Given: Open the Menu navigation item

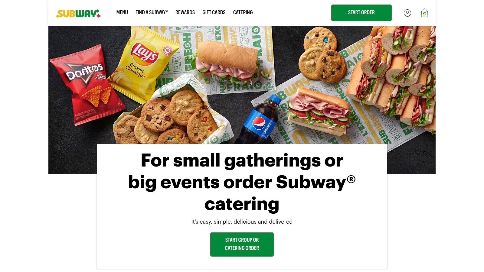Looking at the screenshot, I should coord(122,12).
